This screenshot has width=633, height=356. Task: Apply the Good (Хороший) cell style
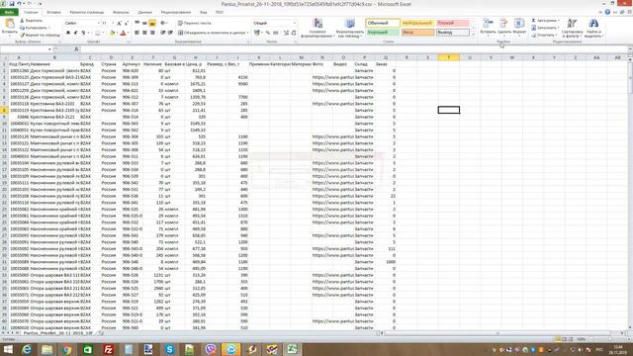[383, 33]
